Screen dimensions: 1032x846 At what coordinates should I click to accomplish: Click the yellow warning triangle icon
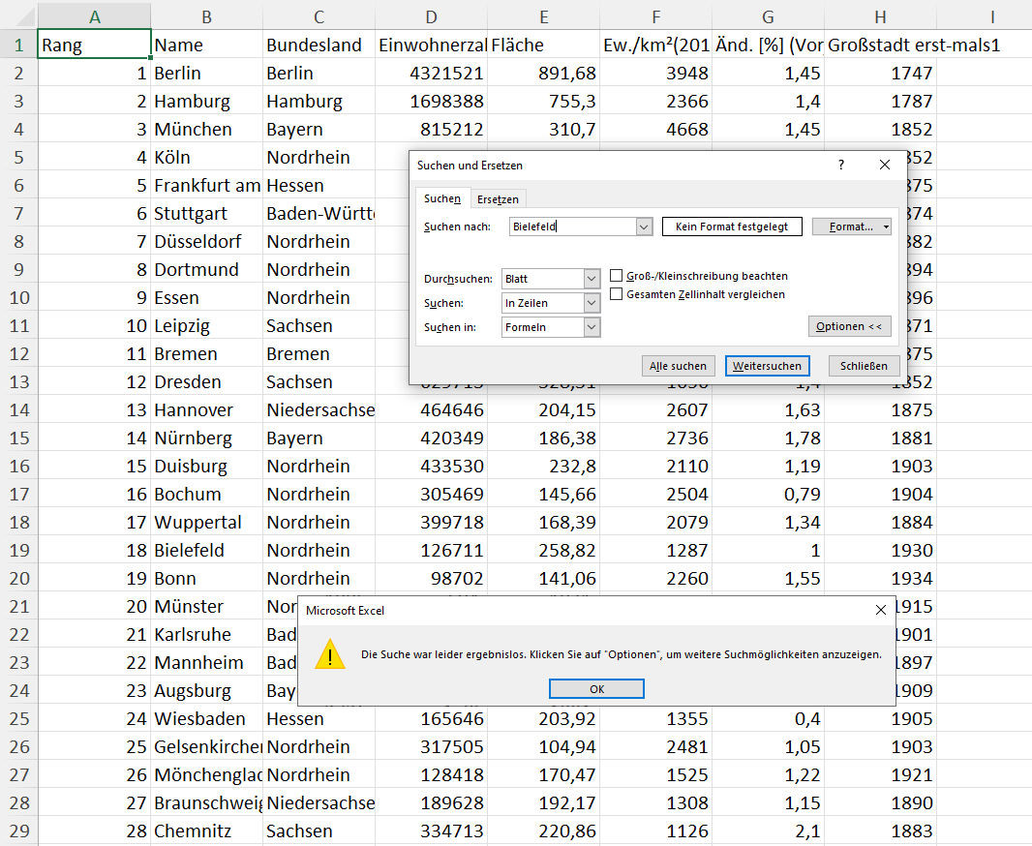[x=330, y=654]
